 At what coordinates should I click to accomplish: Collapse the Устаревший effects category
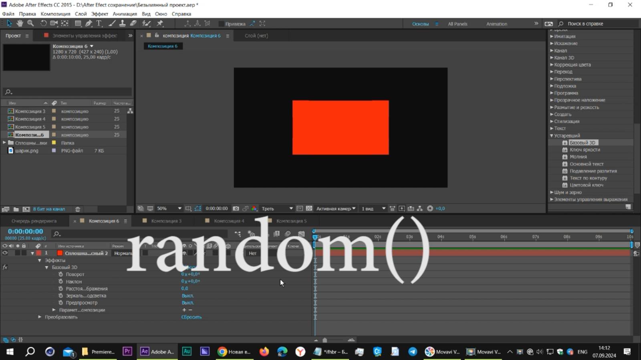click(552, 136)
